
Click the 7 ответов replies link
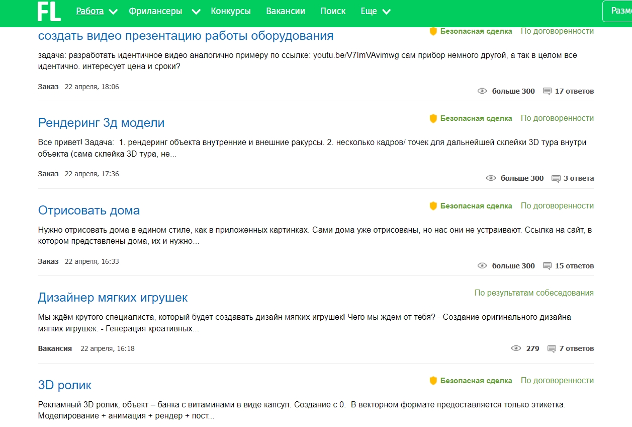(x=577, y=348)
